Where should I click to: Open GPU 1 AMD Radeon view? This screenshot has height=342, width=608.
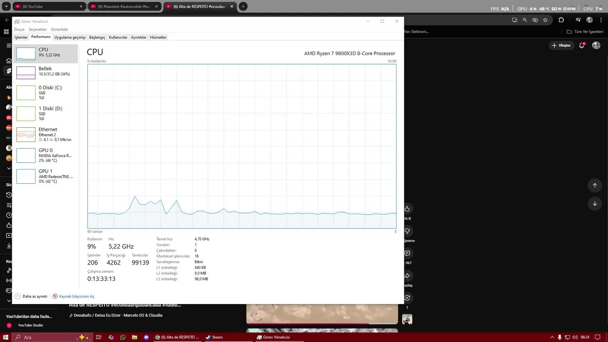(x=46, y=176)
